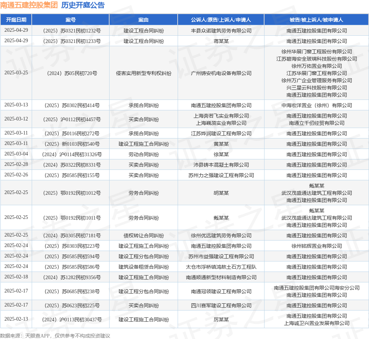Image resolution: width=369 pixels, height=339 pixels.
Task: Click plaintiff 上海奔若飞实业有限公司
Action: [x=221, y=116]
